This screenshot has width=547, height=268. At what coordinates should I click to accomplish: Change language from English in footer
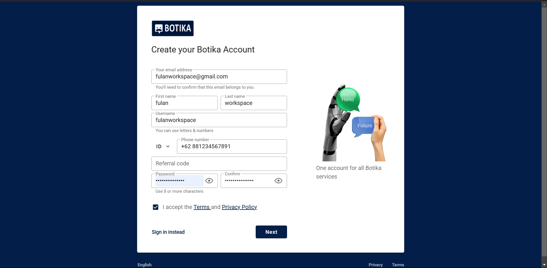click(x=145, y=265)
